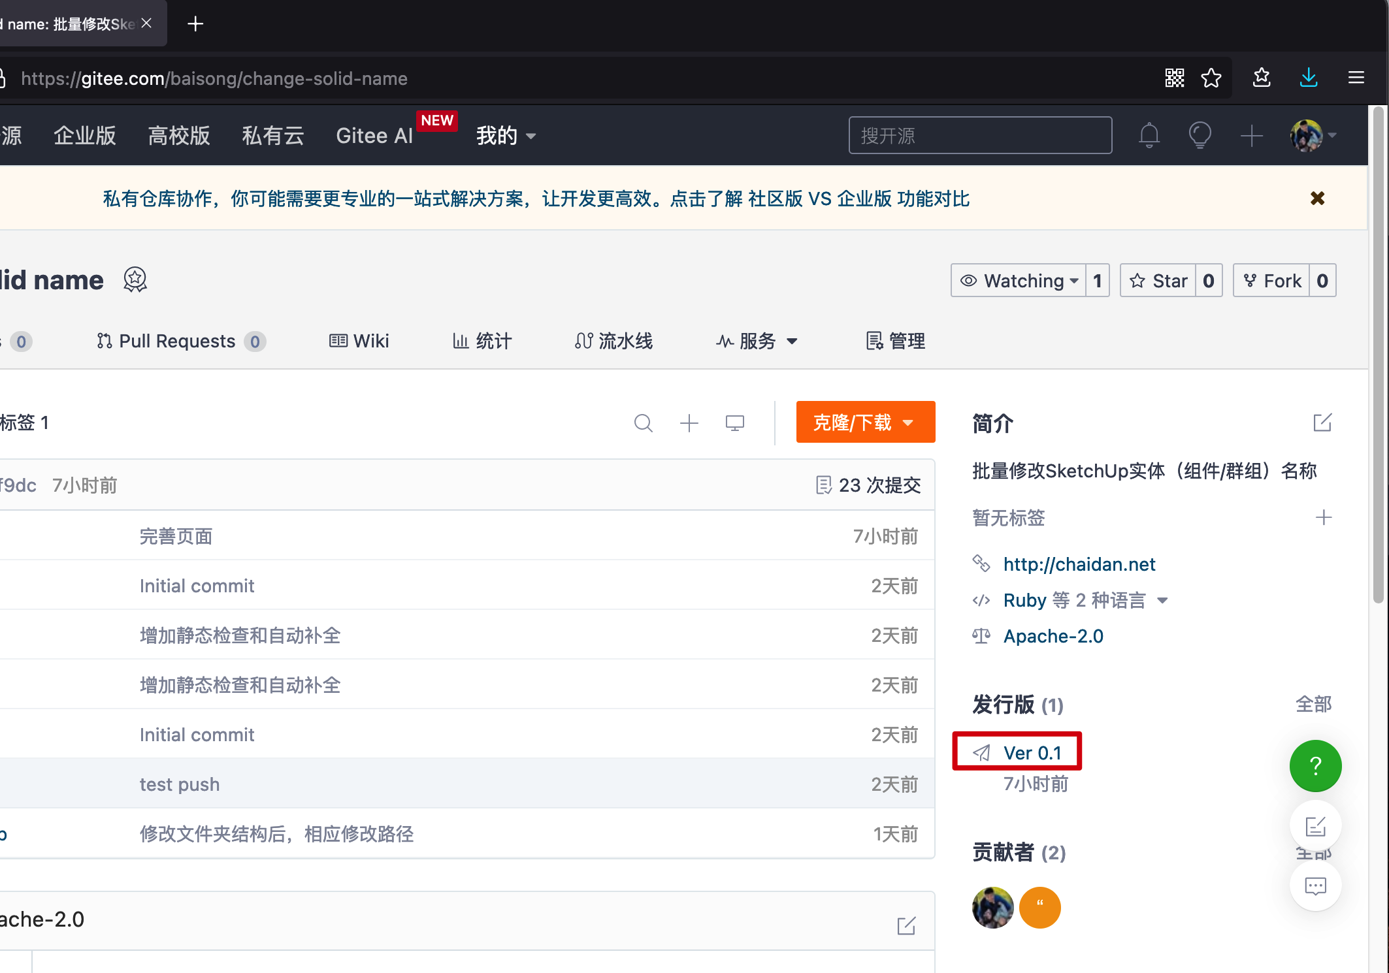Click the 标签 1 tags link

click(x=24, y=423)
